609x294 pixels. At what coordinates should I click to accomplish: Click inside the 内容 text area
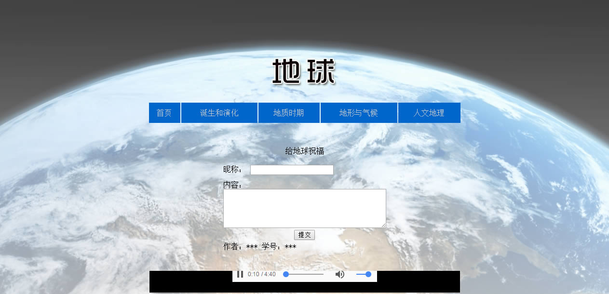pyautogui.click(x=304, y=208)
